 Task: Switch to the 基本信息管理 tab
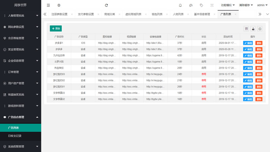pos(202,14)
